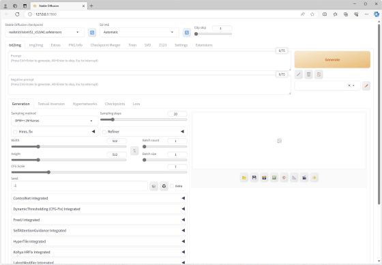Send image to SVD clapperboard icon
The width and height of the screenshot is (382, 265).
pyautogui.click(x=304, y=178)
